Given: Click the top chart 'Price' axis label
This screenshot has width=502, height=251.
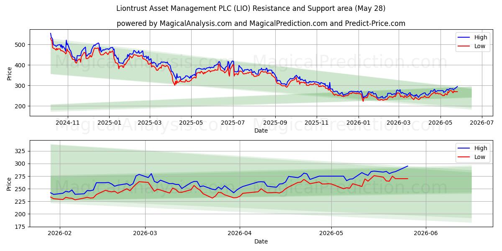Looking at the screenshot, I should pos(10,72).
